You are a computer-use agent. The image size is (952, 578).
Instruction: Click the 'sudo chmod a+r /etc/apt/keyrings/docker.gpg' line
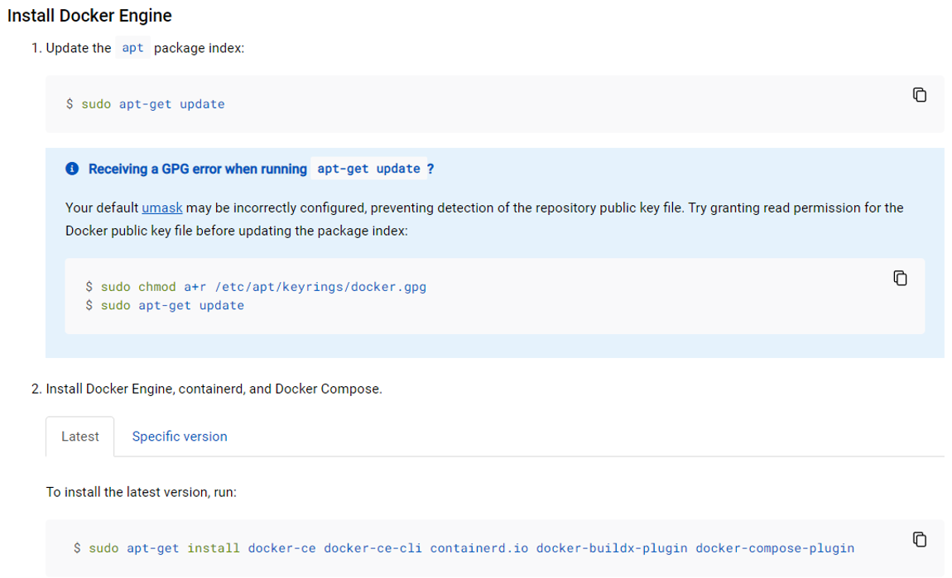point(256,286)
